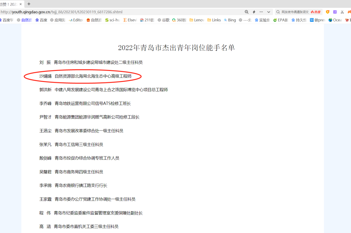This screenshot has width=351, height=233.
Task: Click the zoom magnifier icon in address bar
Action: coord(247,12)
